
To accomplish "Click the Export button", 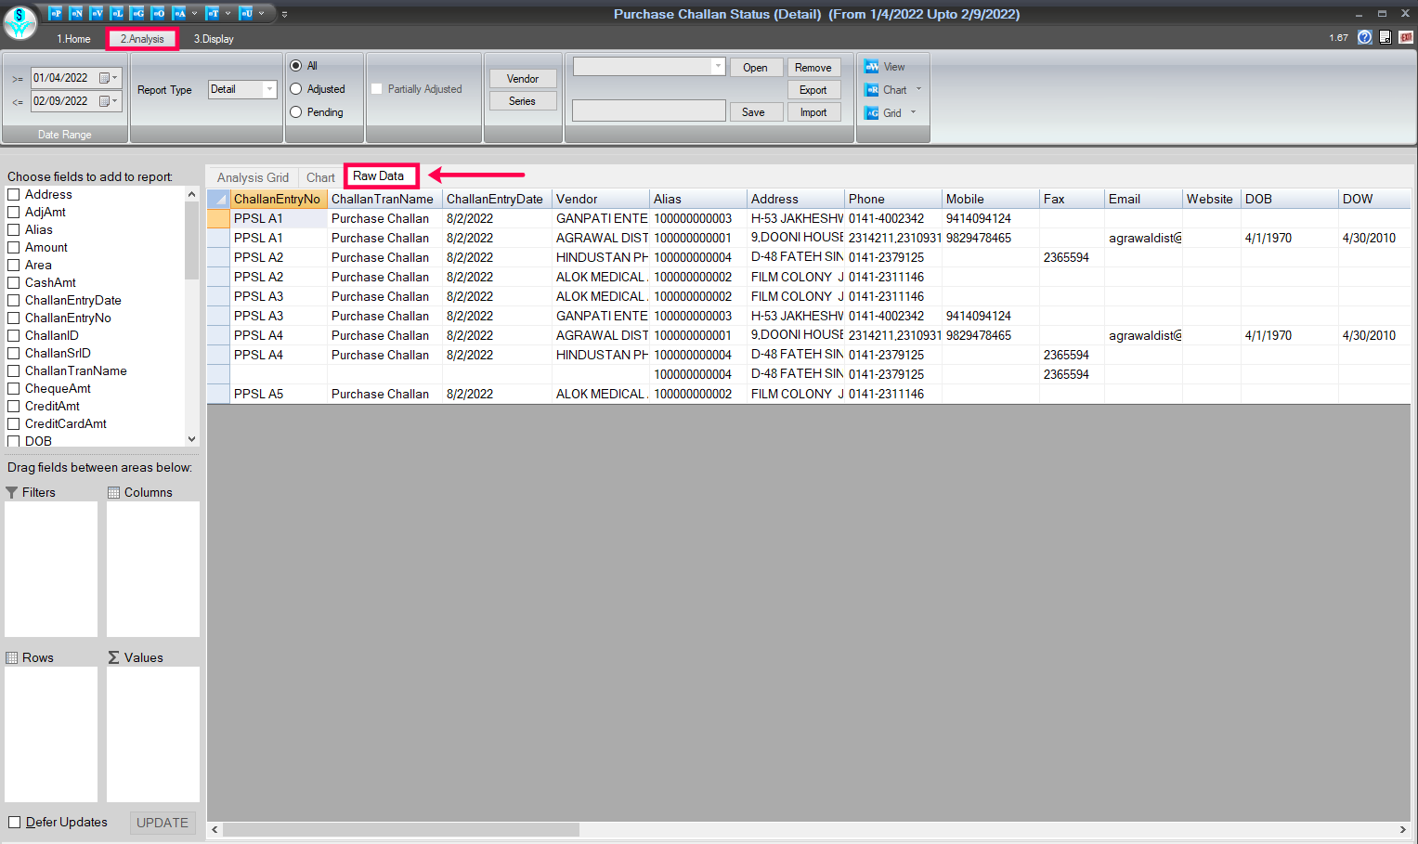I will [813, 90].
